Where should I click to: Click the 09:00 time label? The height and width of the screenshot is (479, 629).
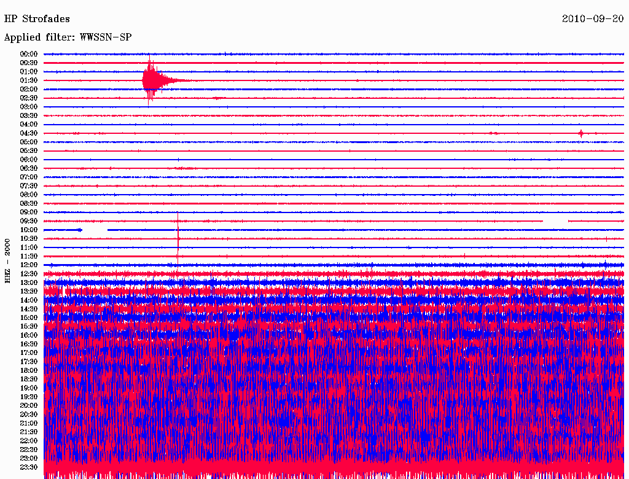29,212
